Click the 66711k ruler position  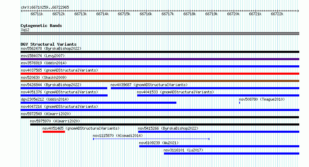[x=37, y=14]
